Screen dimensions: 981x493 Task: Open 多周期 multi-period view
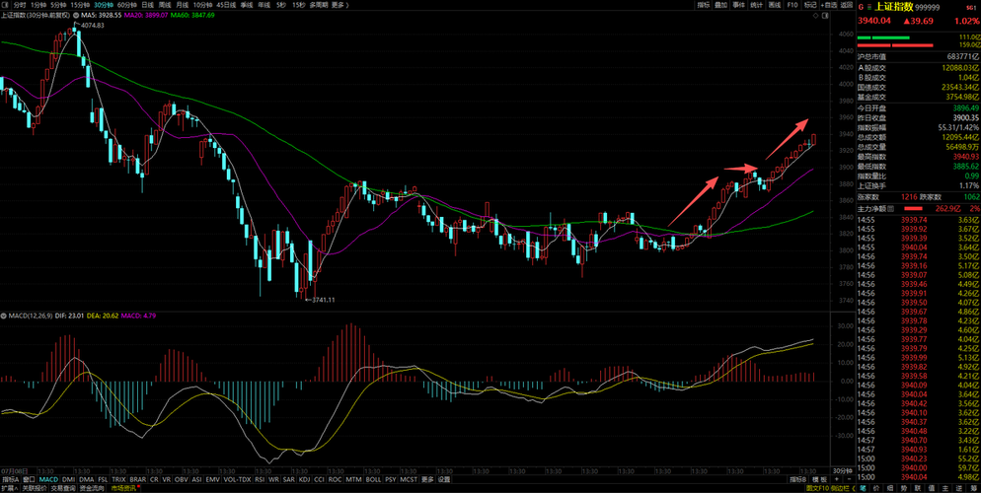(319, 4)
